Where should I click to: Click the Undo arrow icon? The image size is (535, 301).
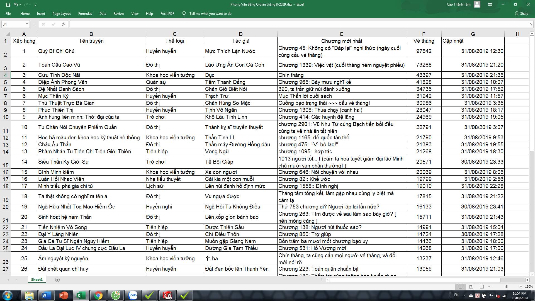point(16,4)
